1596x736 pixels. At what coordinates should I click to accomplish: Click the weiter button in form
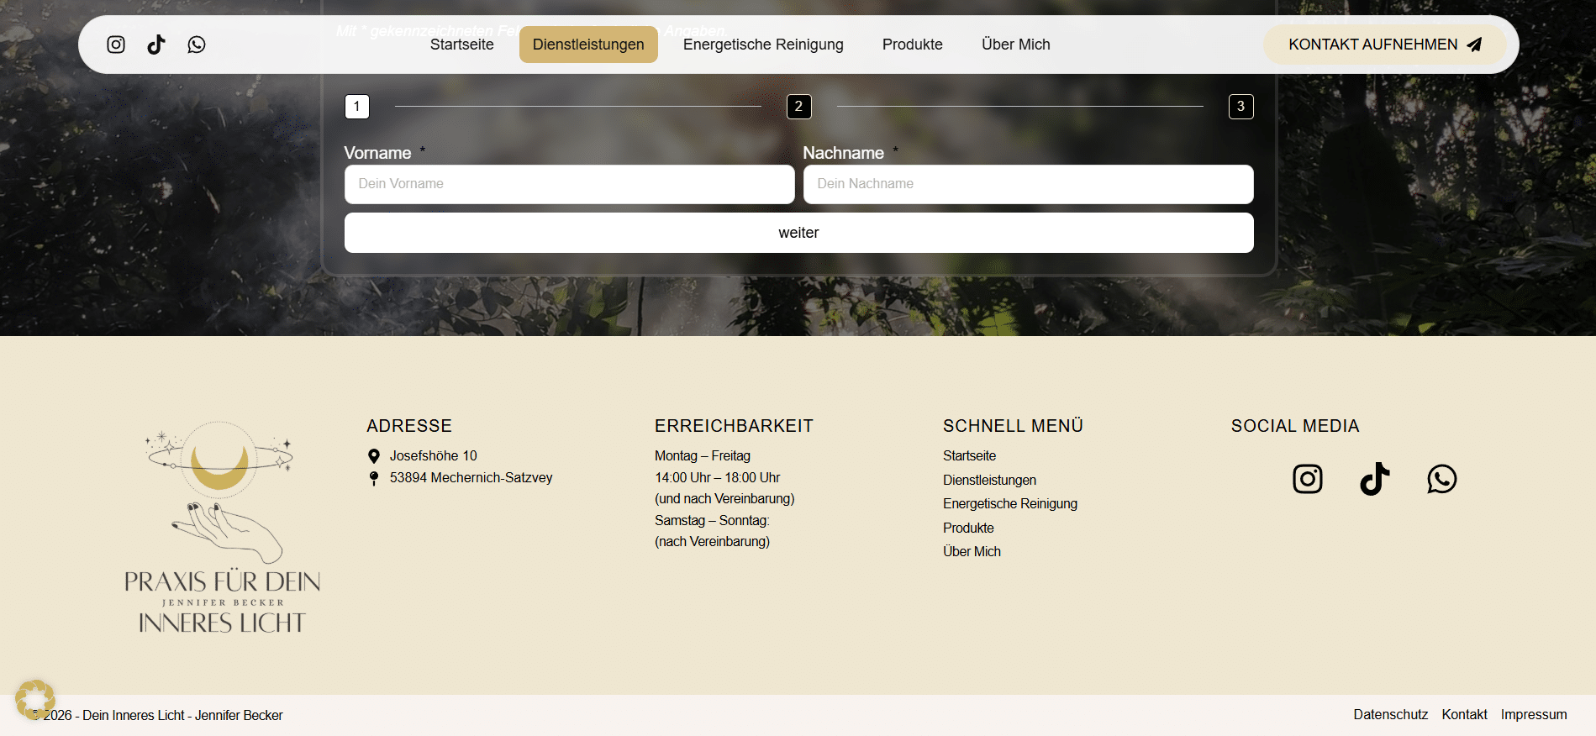click(798, 233)
